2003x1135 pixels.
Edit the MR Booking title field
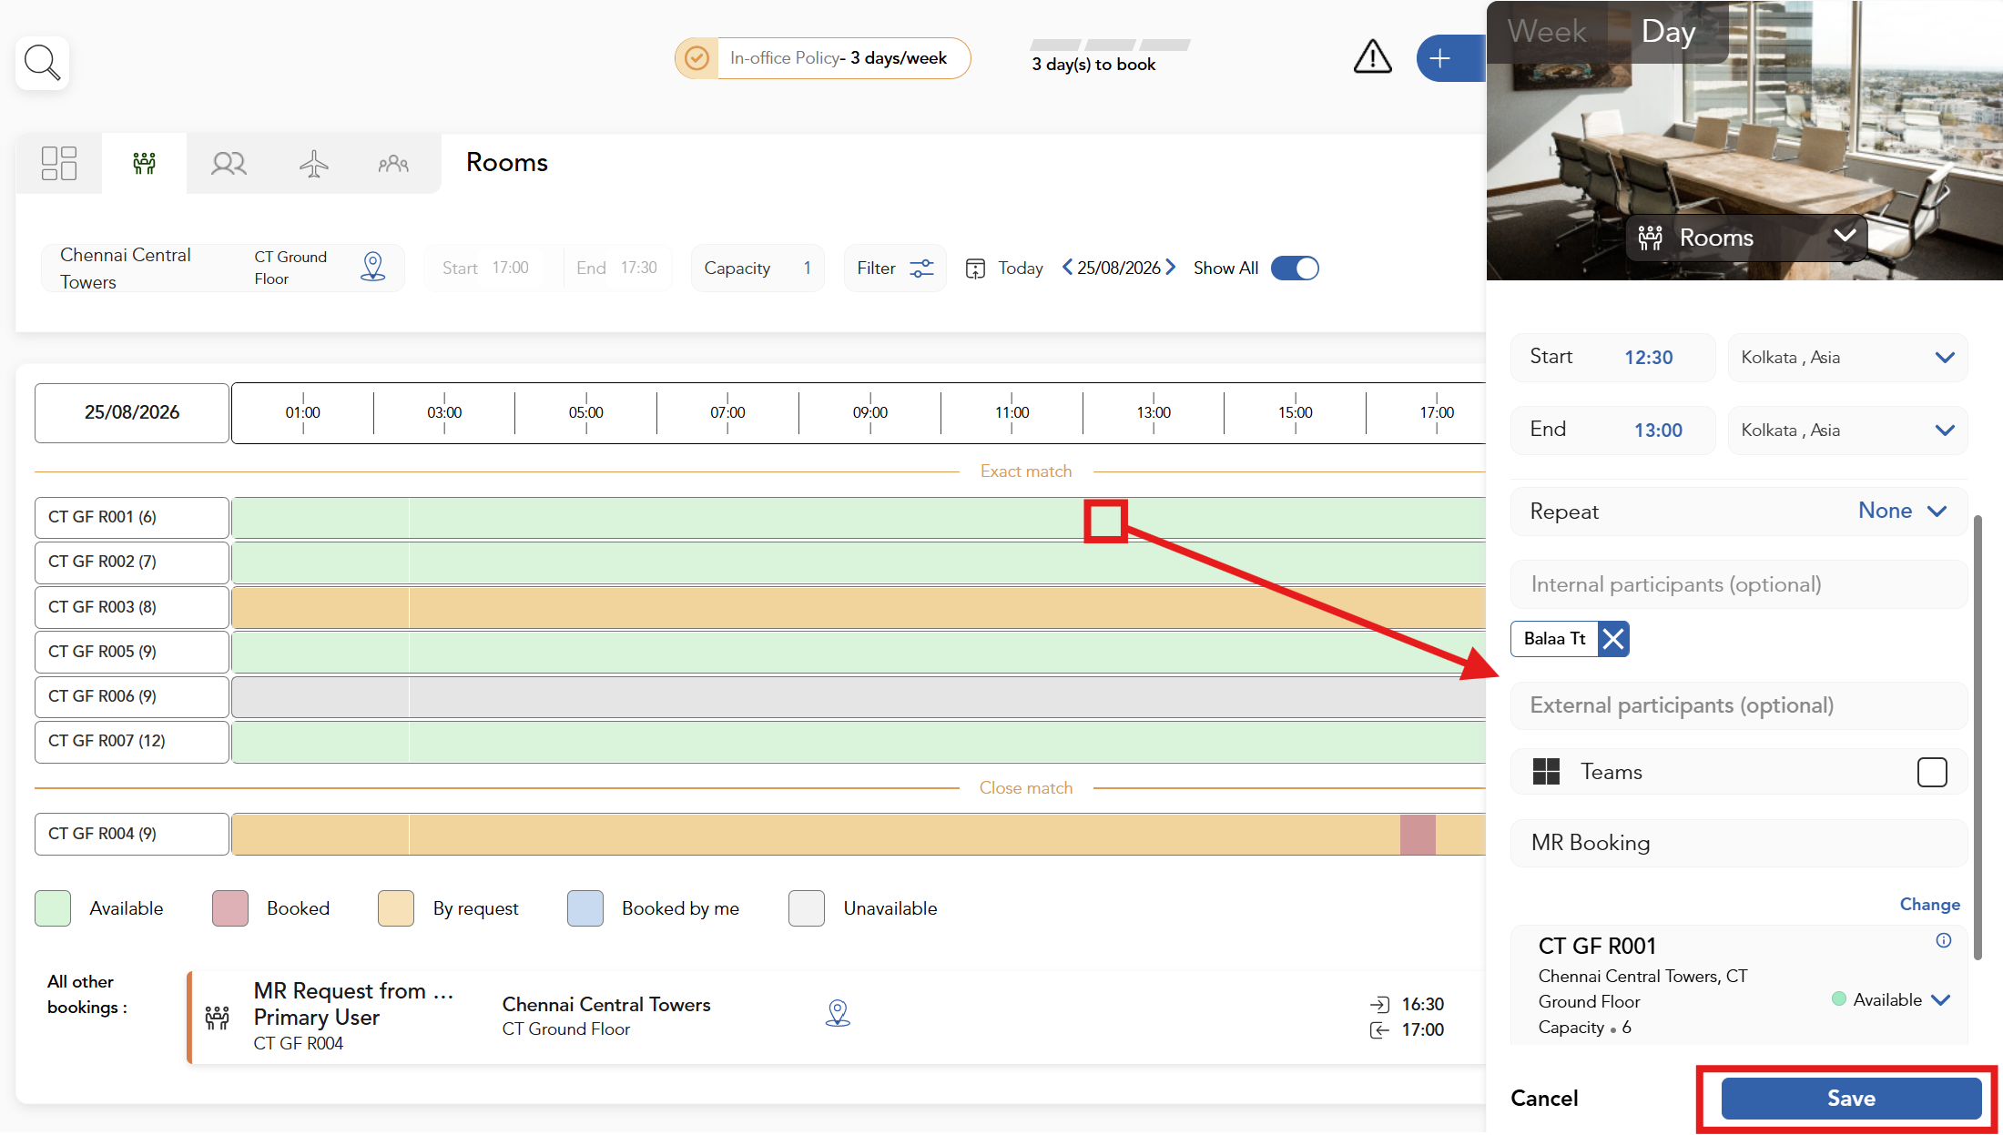click(1739, 843)
